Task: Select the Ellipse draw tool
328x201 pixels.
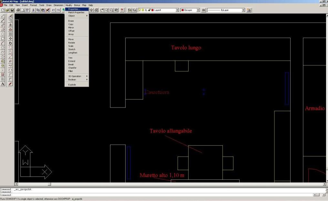Action: tap(3, 57)
